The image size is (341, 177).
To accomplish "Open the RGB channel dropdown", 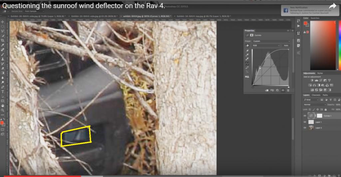I will 266,45.
